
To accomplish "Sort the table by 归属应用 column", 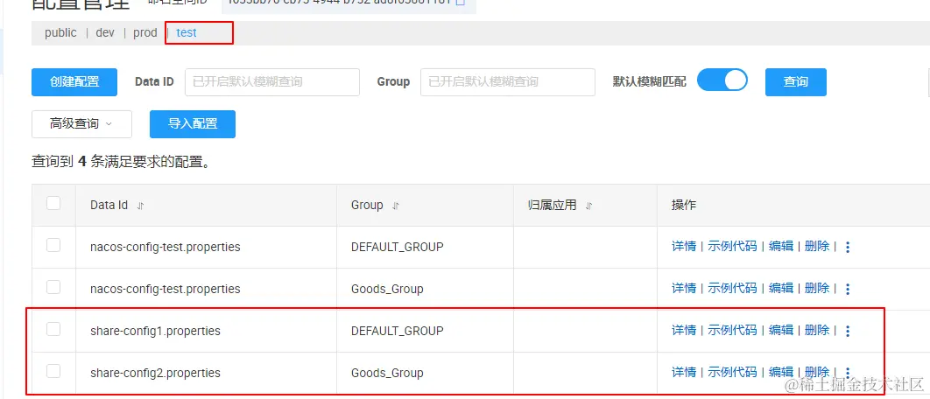I will [589, 206].
